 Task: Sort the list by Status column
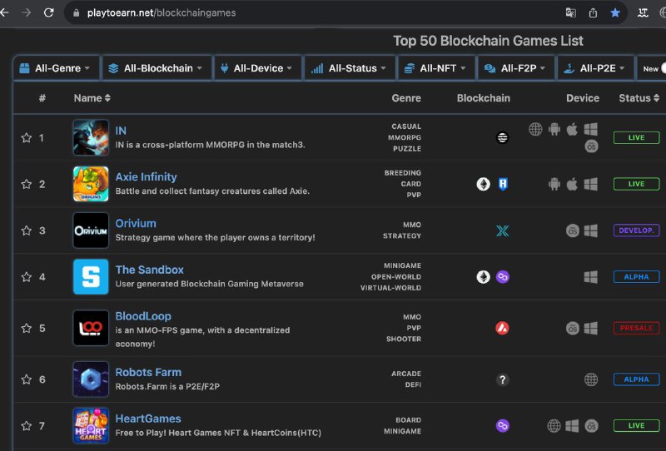click(639, 98)
